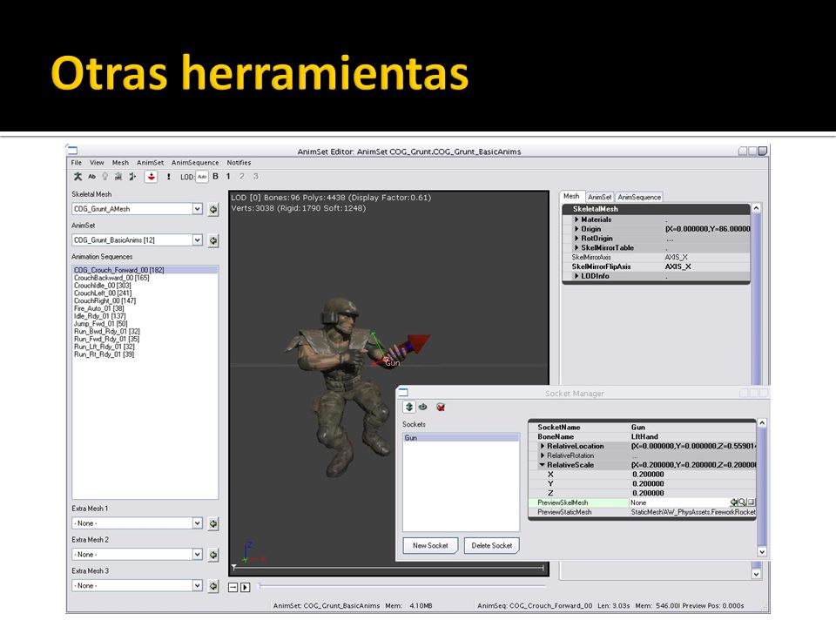Click the Delete Socket button
The height and width of the screenshot is (627, 836).
491,545
